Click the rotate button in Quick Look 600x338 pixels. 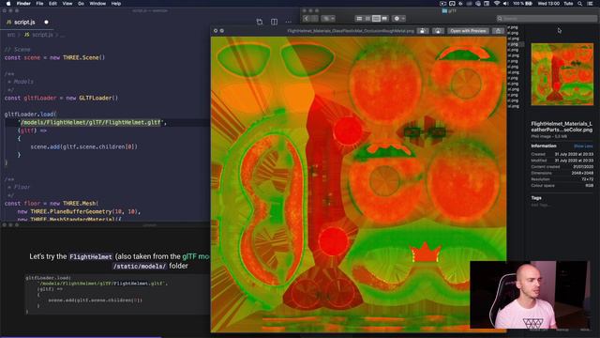(423, 31)
